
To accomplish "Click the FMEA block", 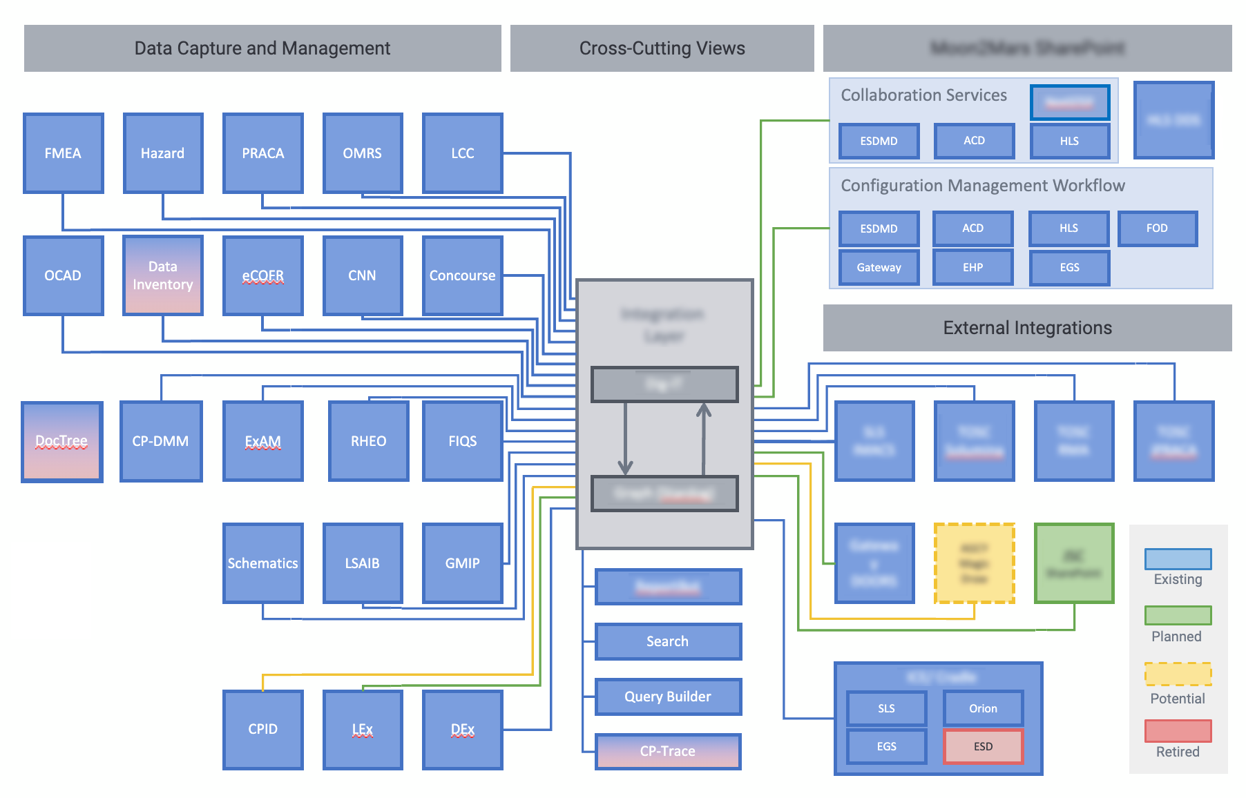I will pyautogui.click(x=63, y=153).
